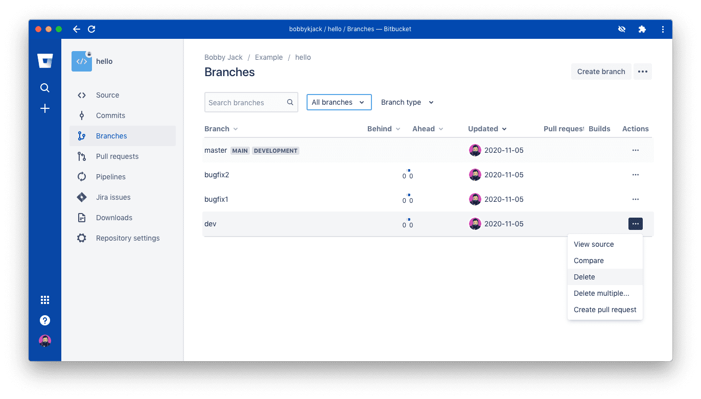Image resolution: width=701 pixels, height=399 pixels.
Task: Click the Create branch button
Action: pos(601,72)
